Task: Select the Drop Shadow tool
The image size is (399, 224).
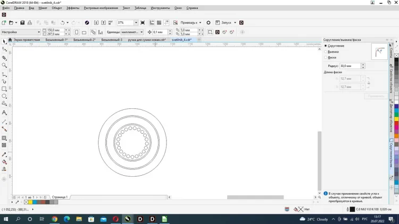Action: pos(4,138)
